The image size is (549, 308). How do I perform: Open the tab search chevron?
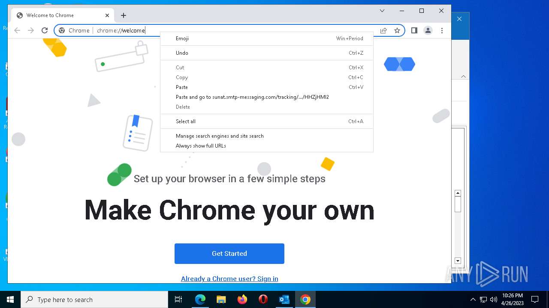(382, 11)
